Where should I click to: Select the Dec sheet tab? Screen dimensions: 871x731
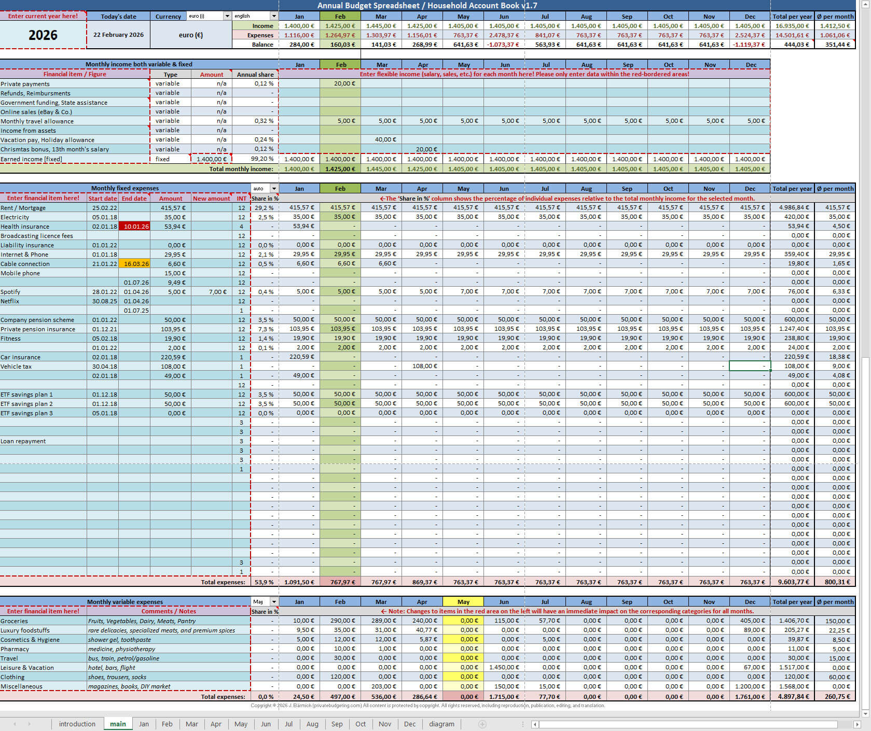[409, 724]
